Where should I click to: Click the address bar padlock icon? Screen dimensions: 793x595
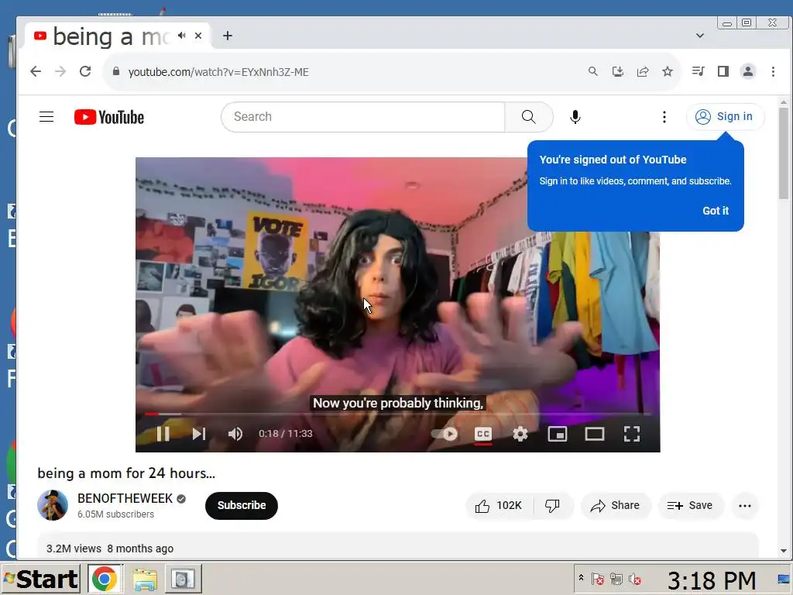point(116,71)
